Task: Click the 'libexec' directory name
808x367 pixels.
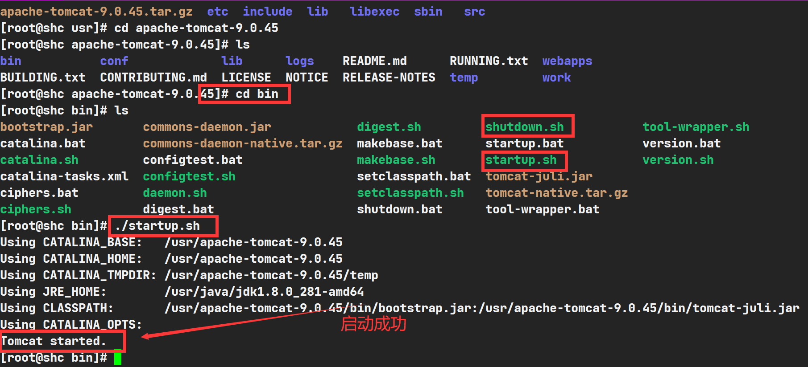Action: 375,12
